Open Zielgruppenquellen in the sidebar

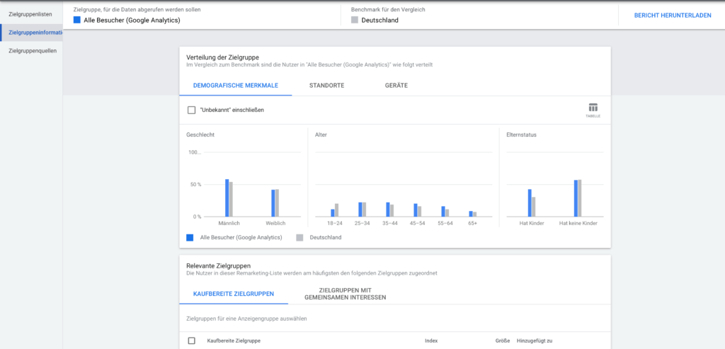coord(33,51)
